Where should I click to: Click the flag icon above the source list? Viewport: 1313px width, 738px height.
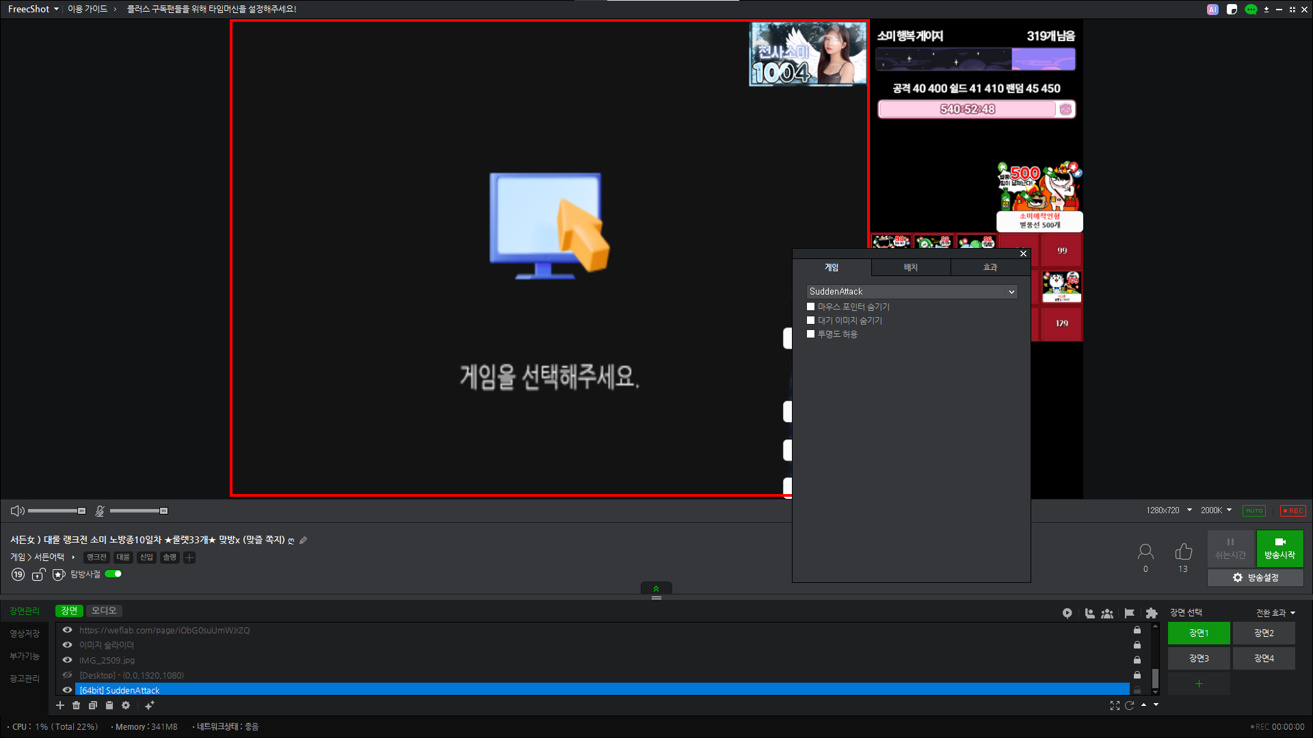[1129, 613]
